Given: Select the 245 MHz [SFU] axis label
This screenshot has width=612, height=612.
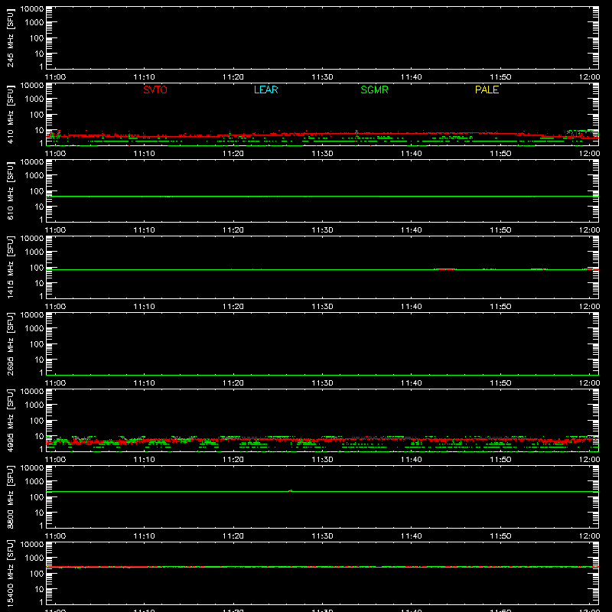Looking at the screenshot, I should [10, 37].
